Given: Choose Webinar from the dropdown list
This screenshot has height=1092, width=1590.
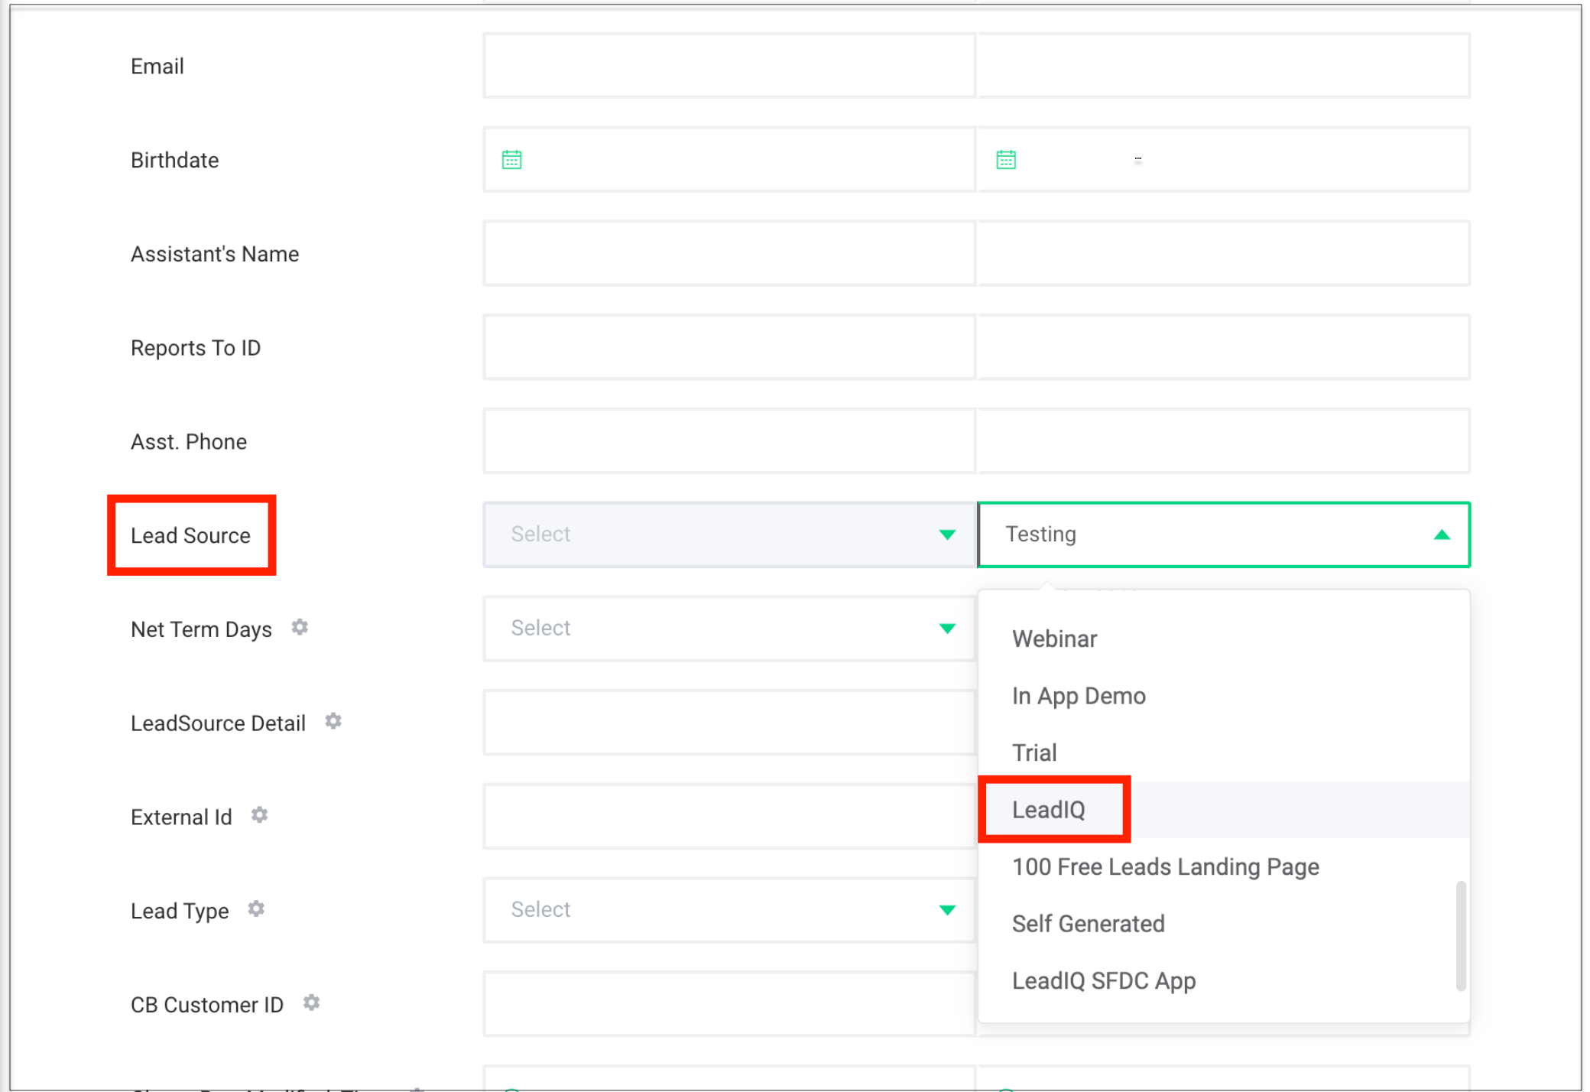Looking at the screenshot, I should pos(1054,639).
